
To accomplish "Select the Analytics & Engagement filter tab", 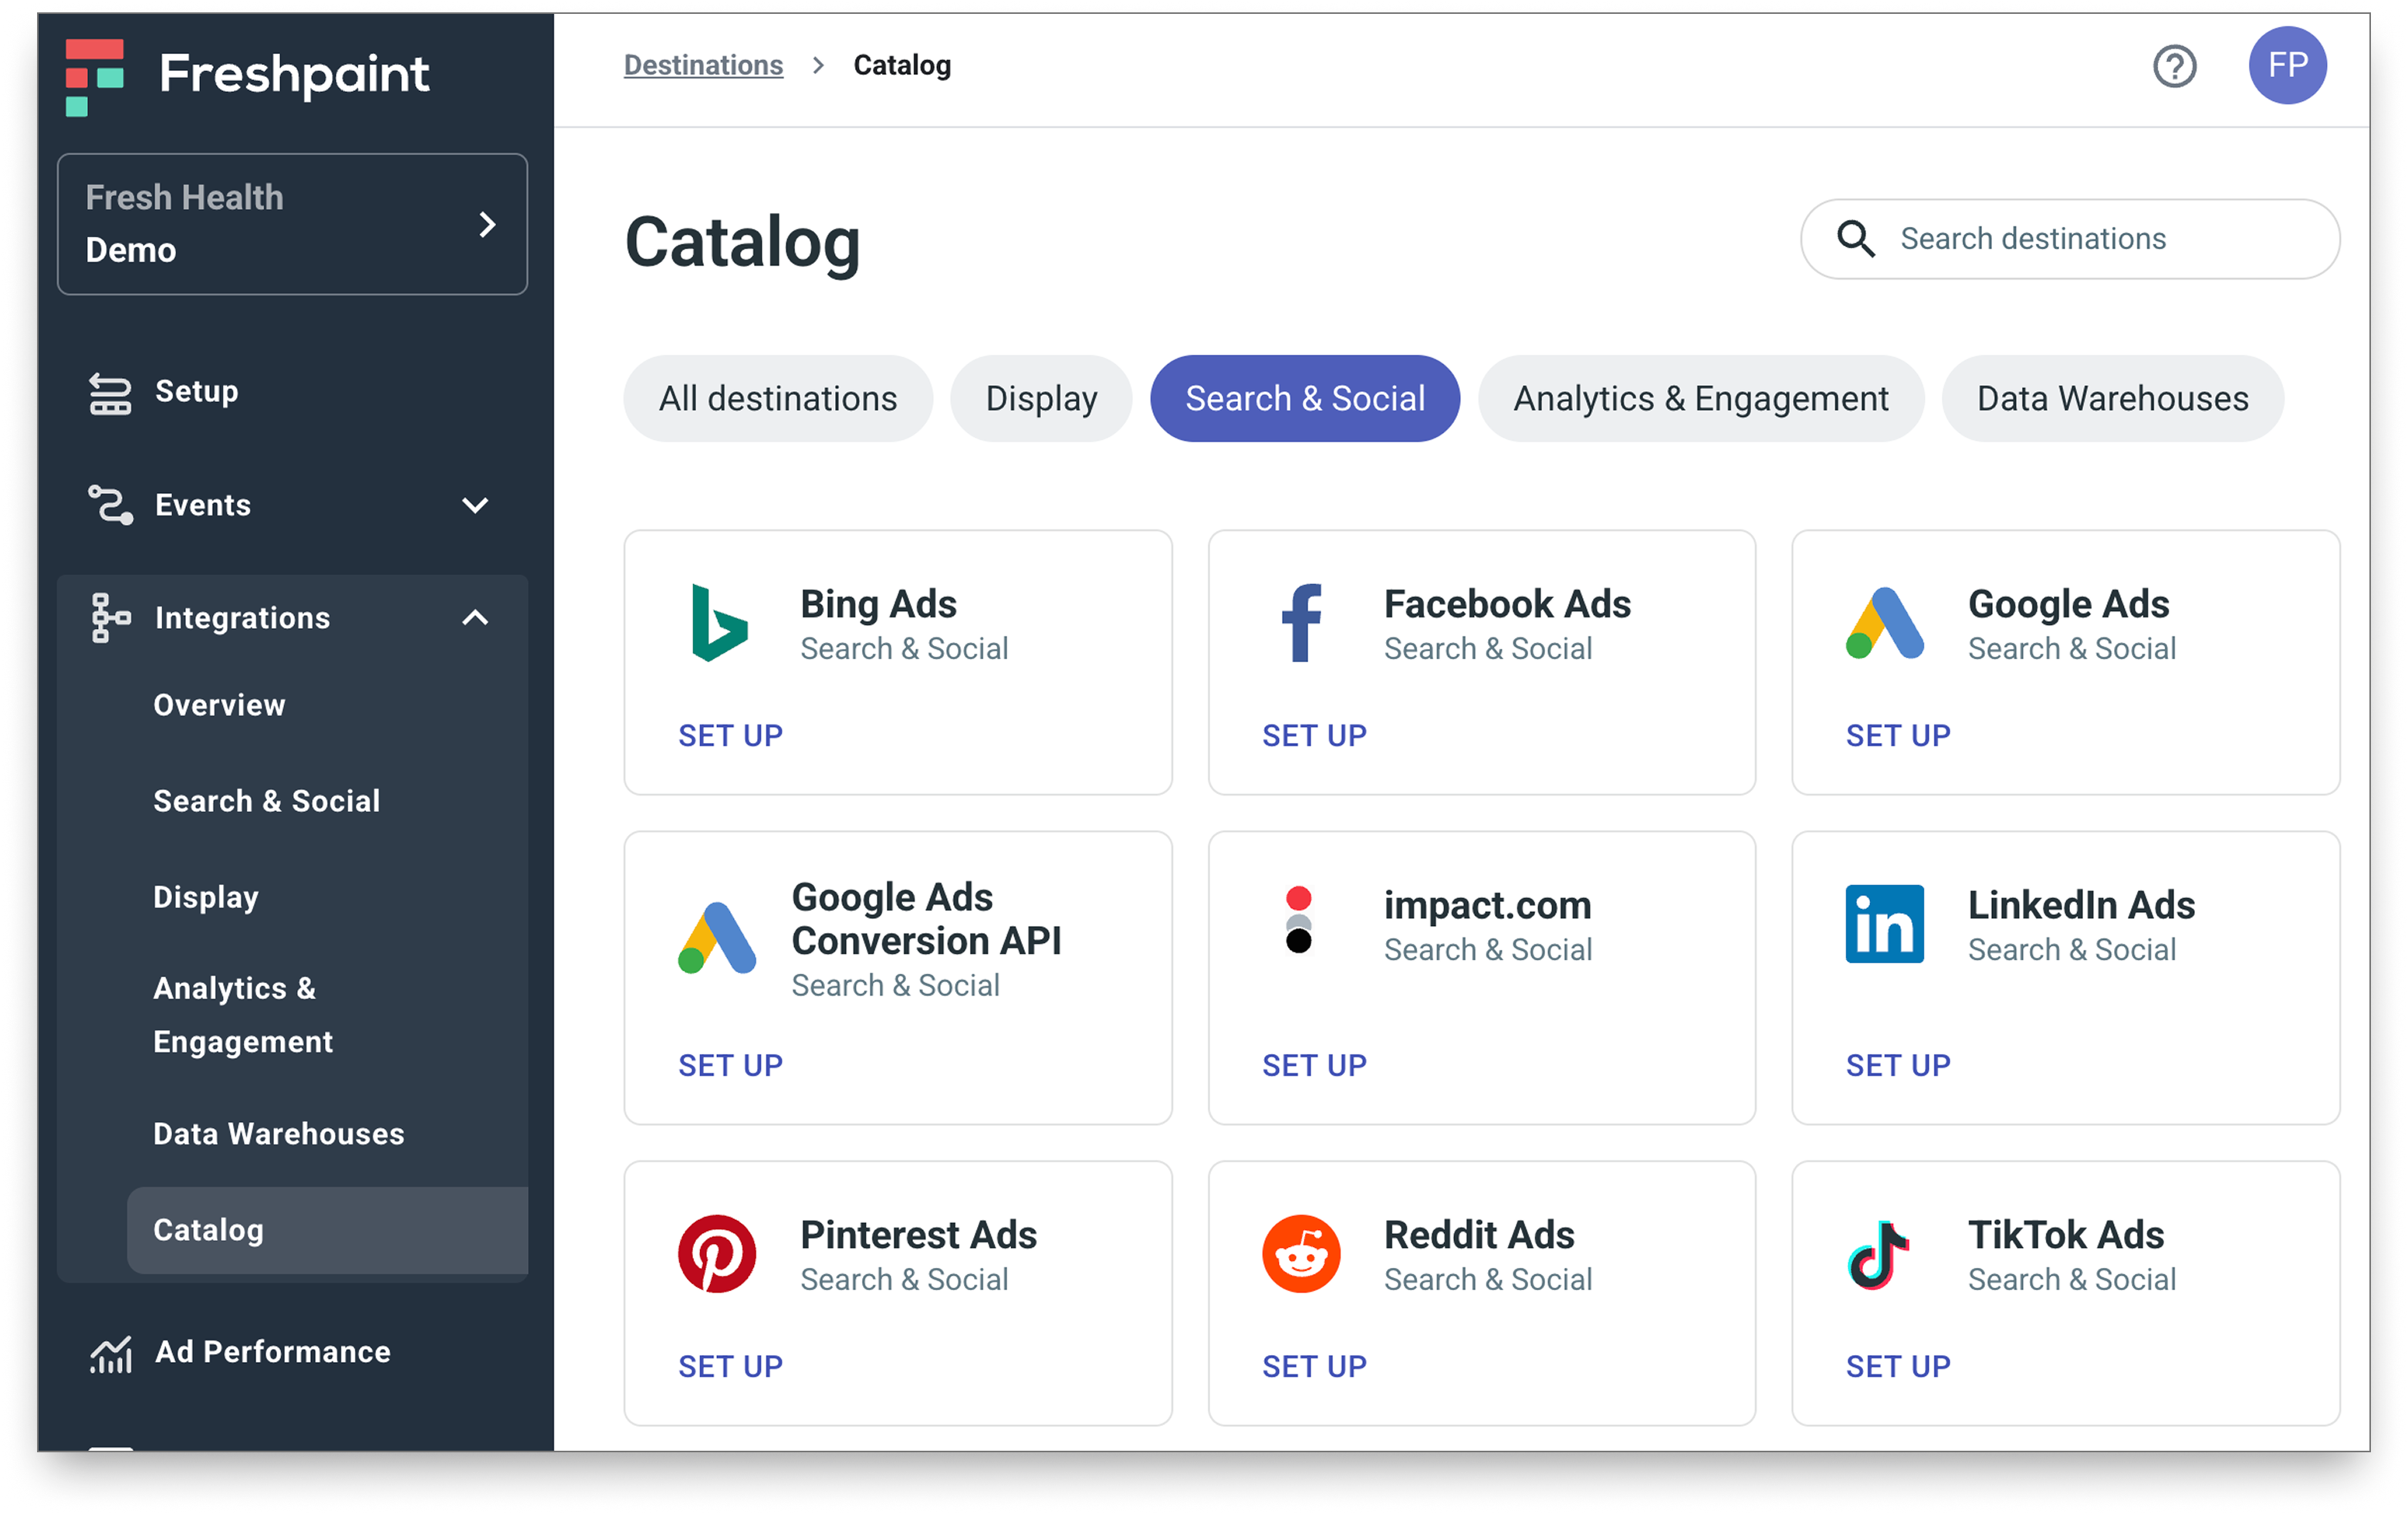I will [x=1700, y=399].
